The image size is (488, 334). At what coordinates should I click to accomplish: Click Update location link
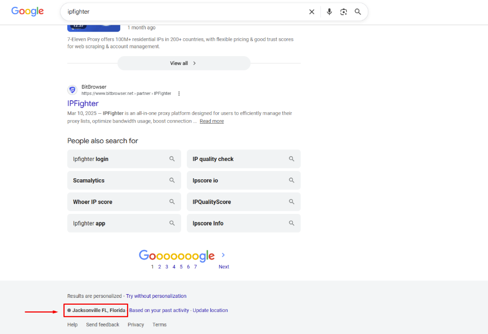210,310
